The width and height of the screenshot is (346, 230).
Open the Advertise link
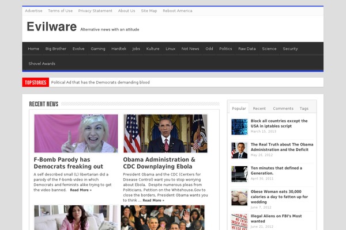pos(33,11)
